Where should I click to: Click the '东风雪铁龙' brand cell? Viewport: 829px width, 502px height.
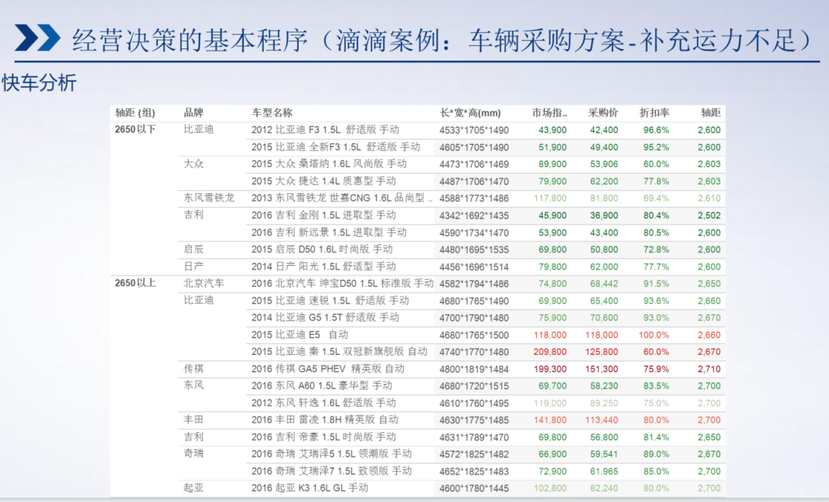209,198
